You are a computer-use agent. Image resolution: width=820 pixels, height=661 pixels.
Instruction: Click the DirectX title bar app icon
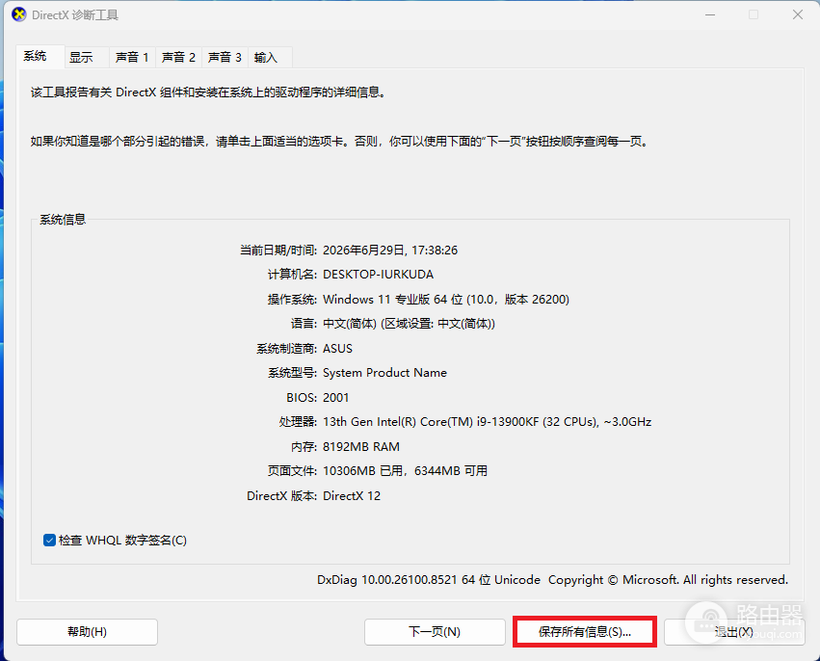pos(19,14)
